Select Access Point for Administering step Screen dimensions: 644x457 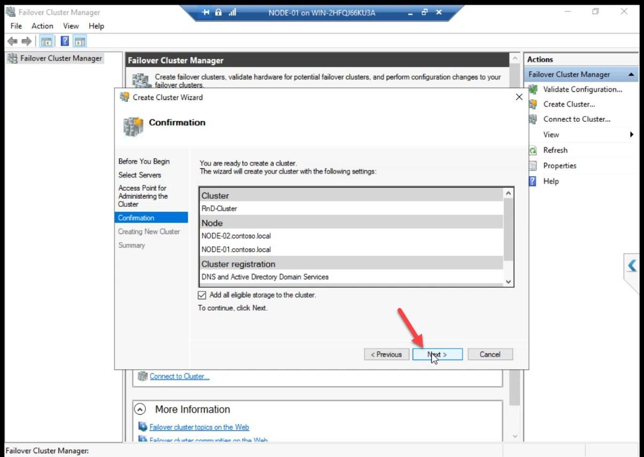point(143,196)
